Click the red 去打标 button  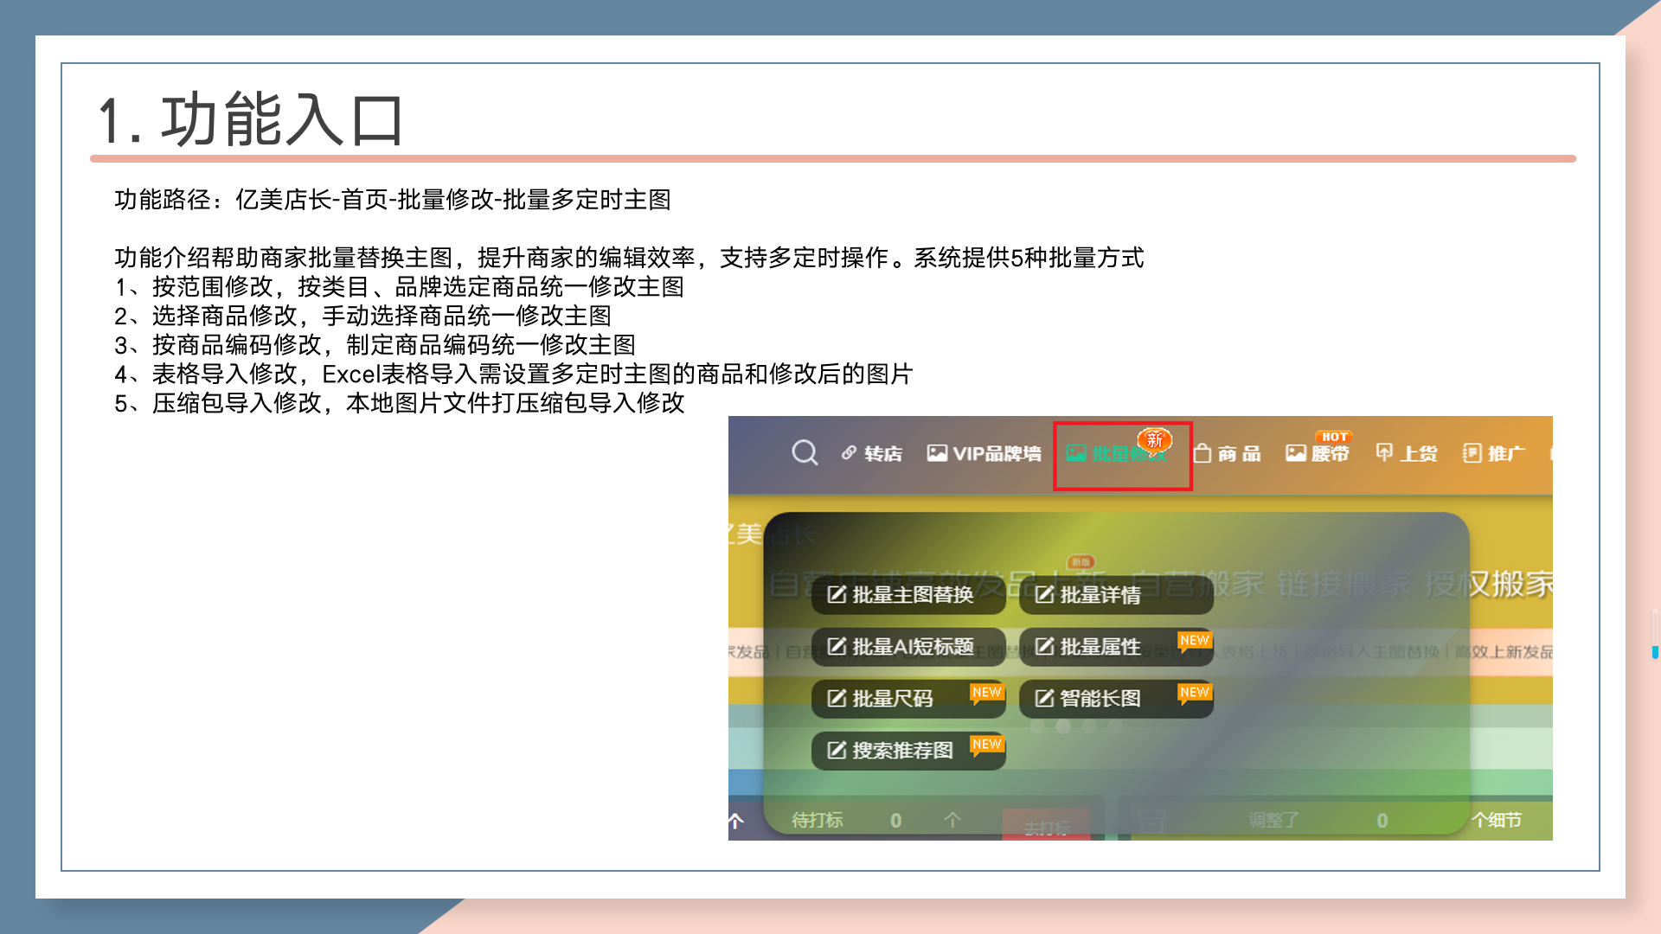1046,828
